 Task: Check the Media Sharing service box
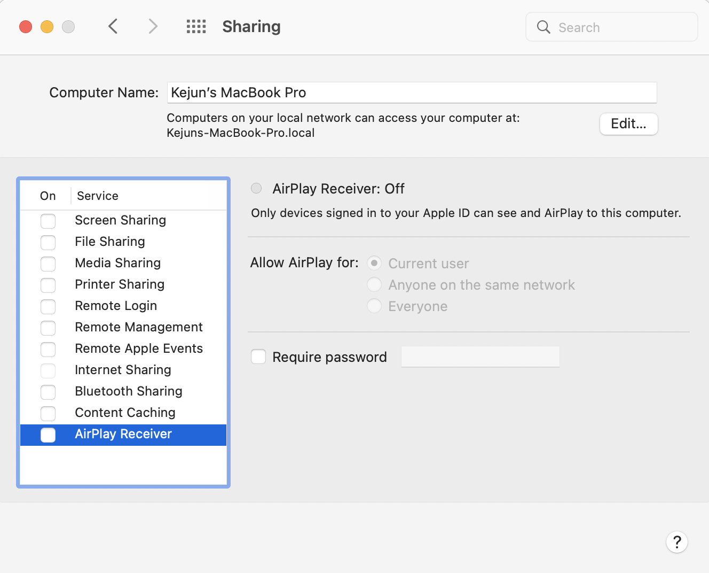click(48, 264)
